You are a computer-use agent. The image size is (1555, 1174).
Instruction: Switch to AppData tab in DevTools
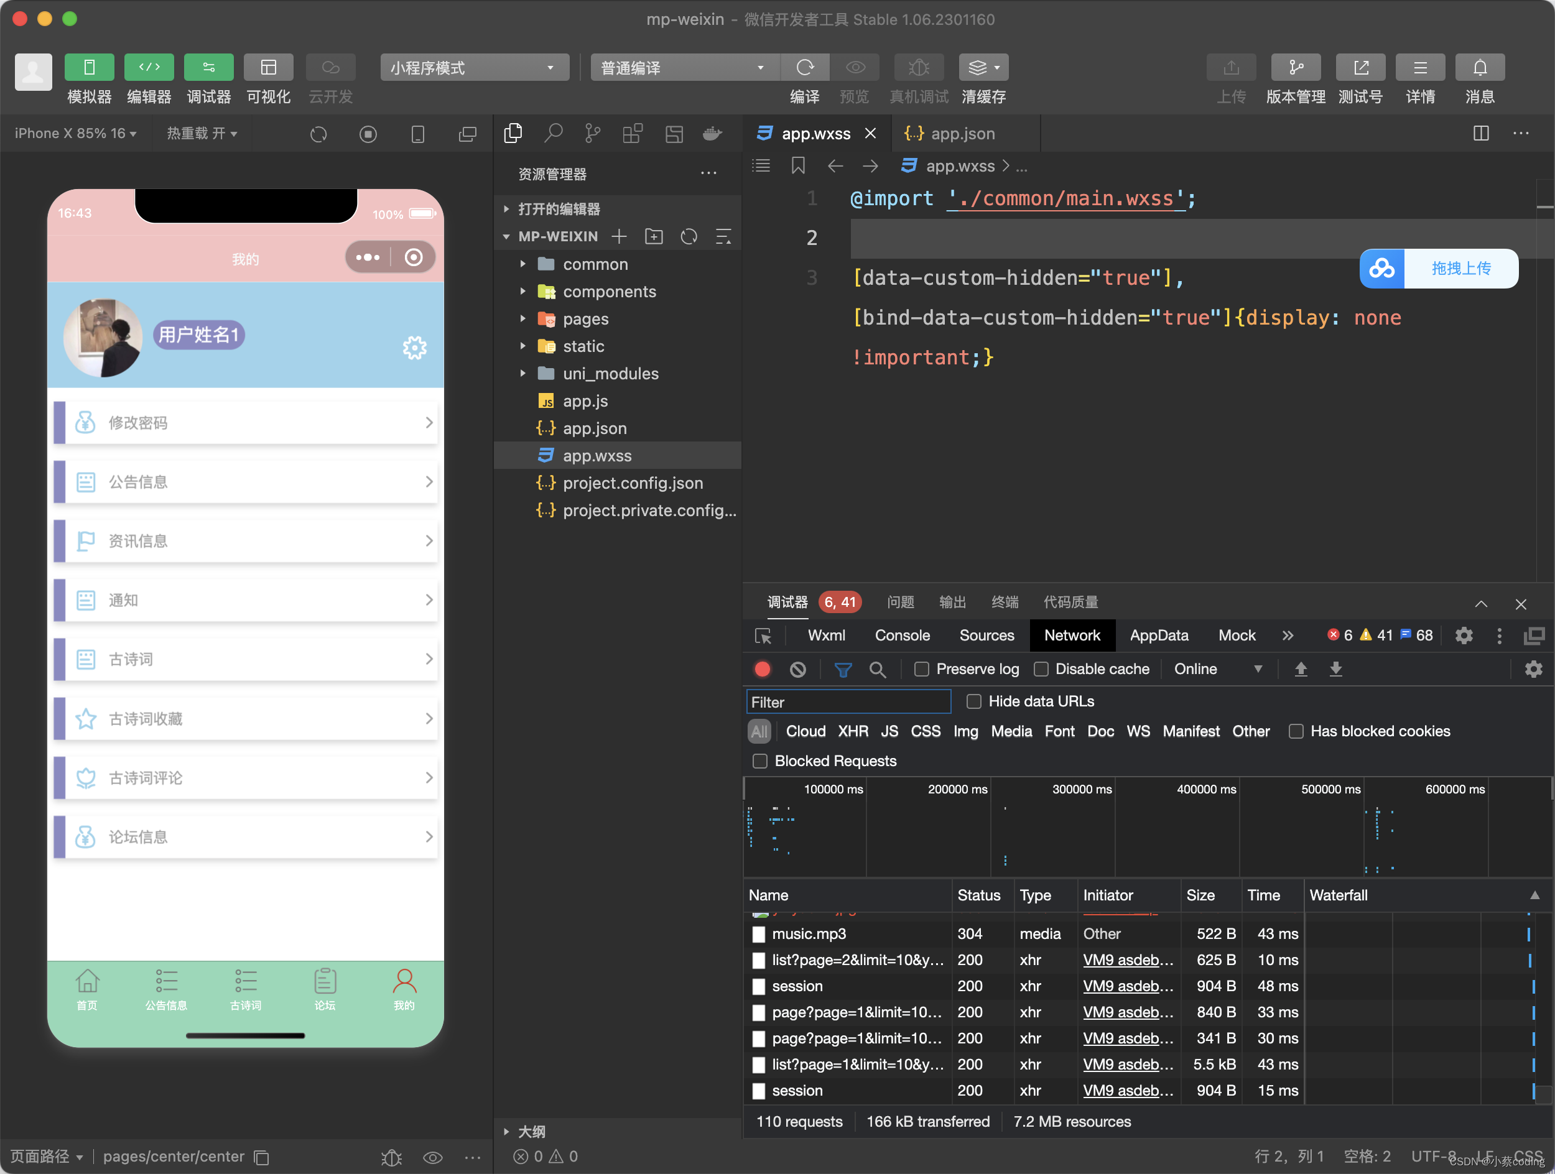pyautogui.click(x=1157, y=635)
